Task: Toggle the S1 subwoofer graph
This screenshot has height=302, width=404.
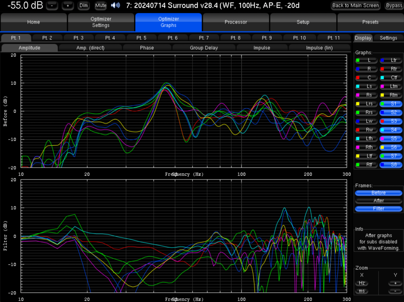Action: click(x=391, y=104)
